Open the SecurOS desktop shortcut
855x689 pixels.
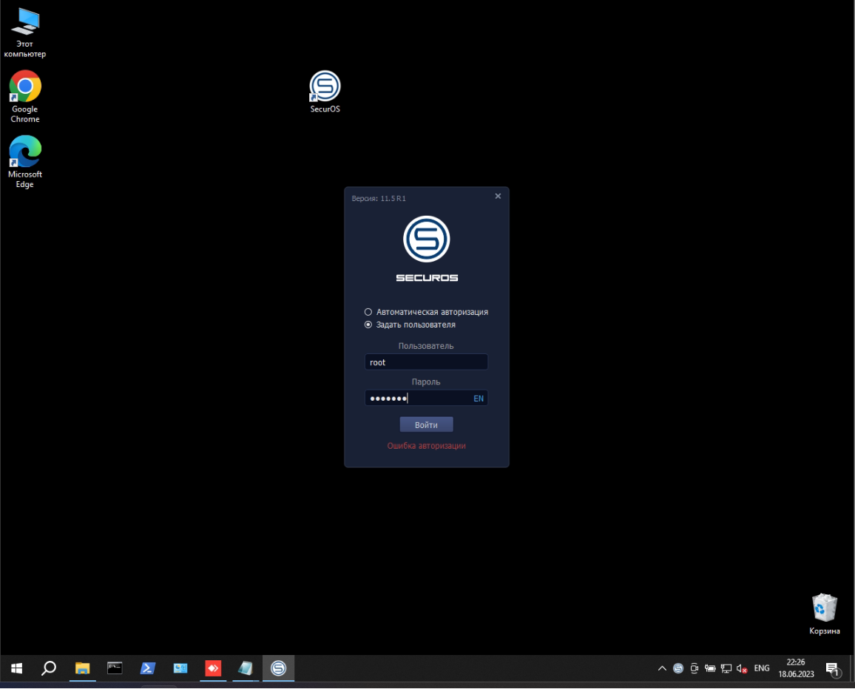coord(325,92)
